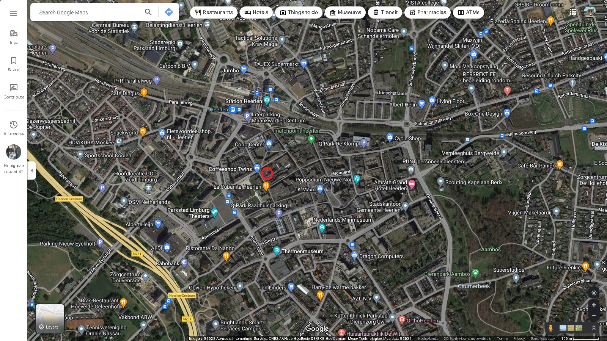Screen dimensions: 607x341
Task: Collapse the side panel arrow
Action: [31, 170]
